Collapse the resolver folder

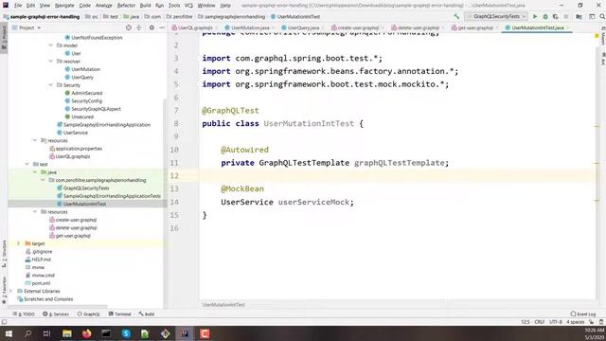50,61
